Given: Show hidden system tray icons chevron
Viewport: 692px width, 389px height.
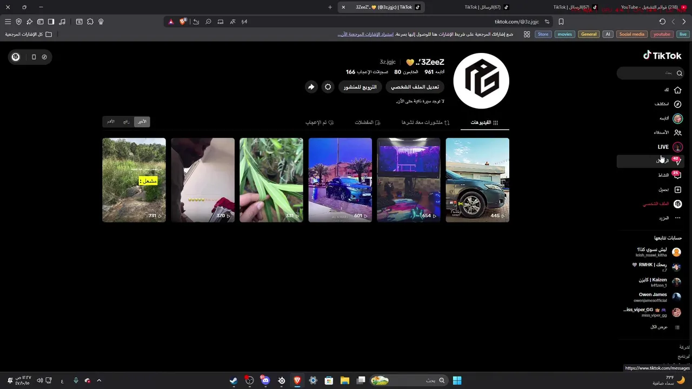Looking at the screenshot, I should coord(99,380).
